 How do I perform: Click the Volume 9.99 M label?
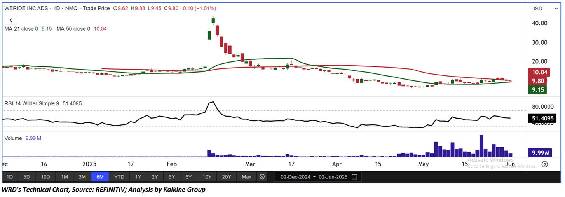tap(23, 138)
